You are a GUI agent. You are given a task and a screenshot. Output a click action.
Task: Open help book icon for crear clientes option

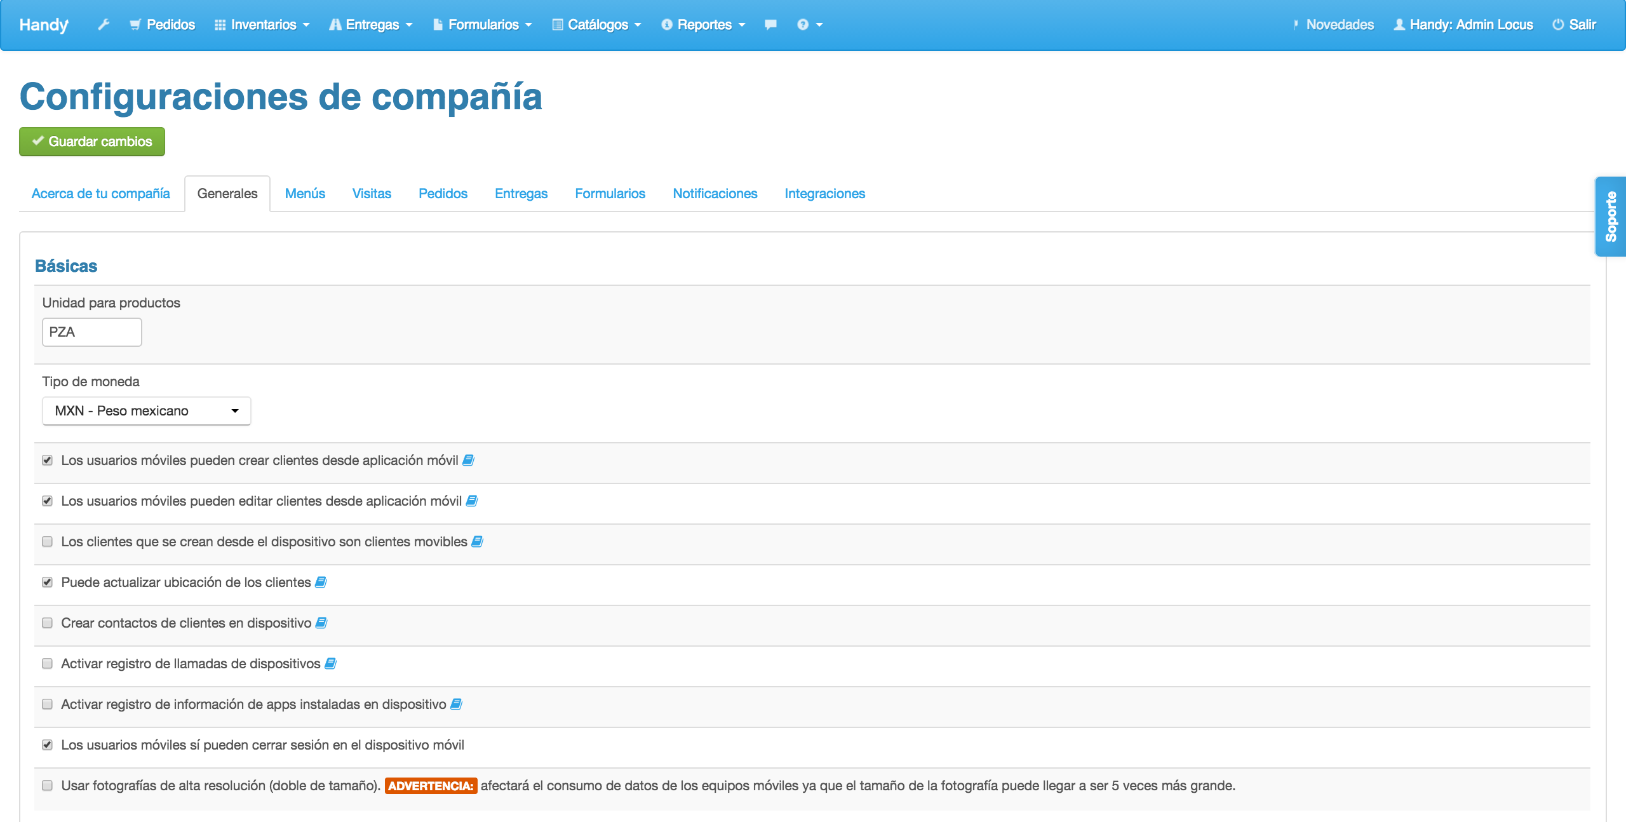coord(468,461)
